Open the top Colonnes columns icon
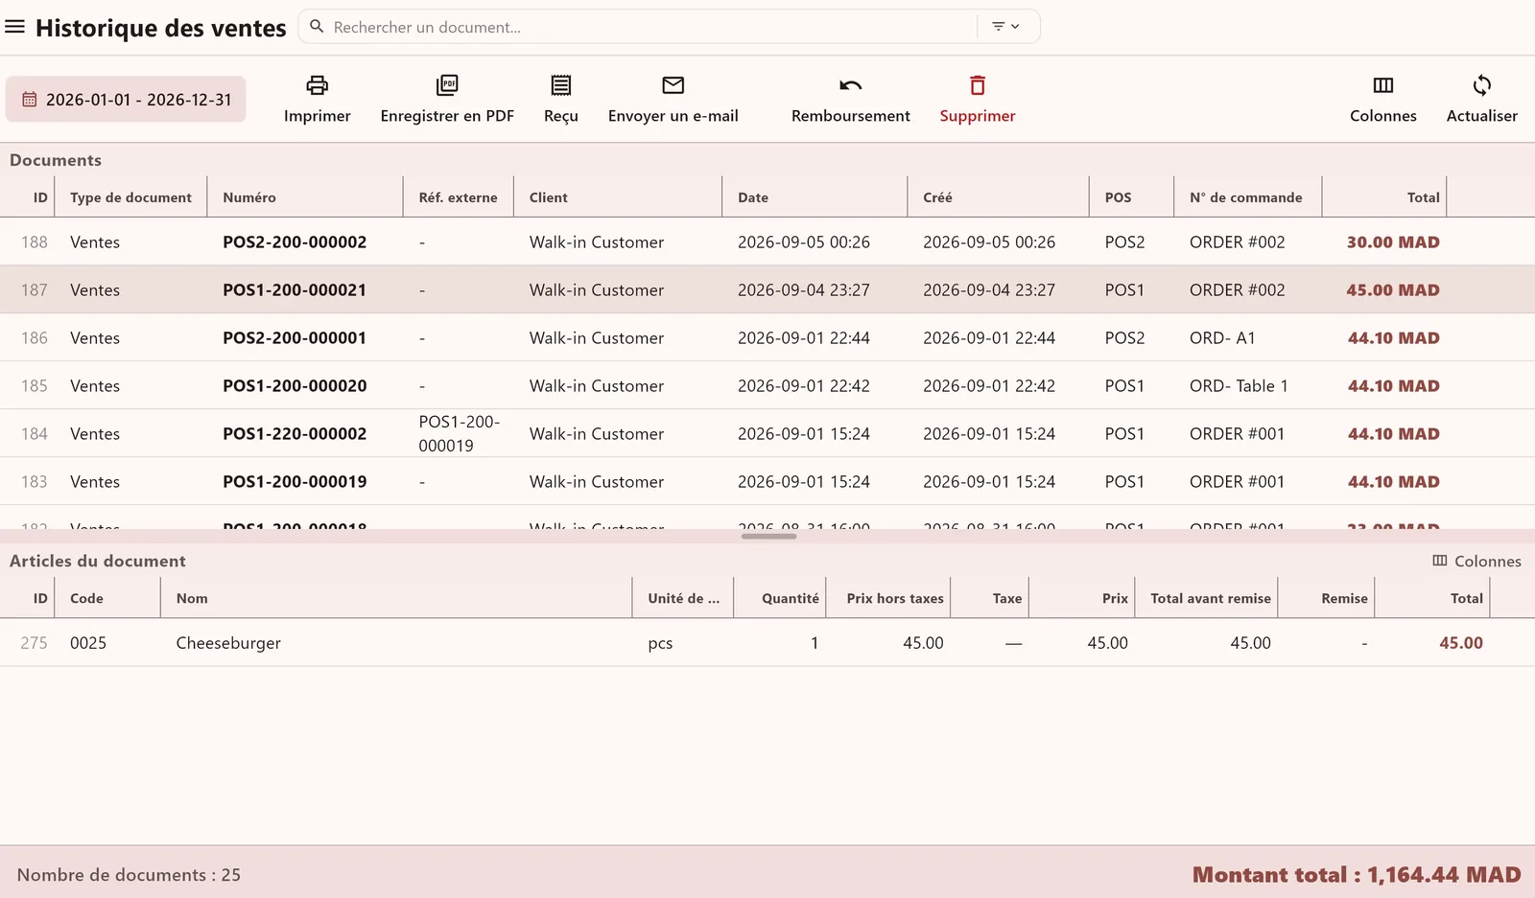The image size is (1535, 898). [x=1383, y=85]
